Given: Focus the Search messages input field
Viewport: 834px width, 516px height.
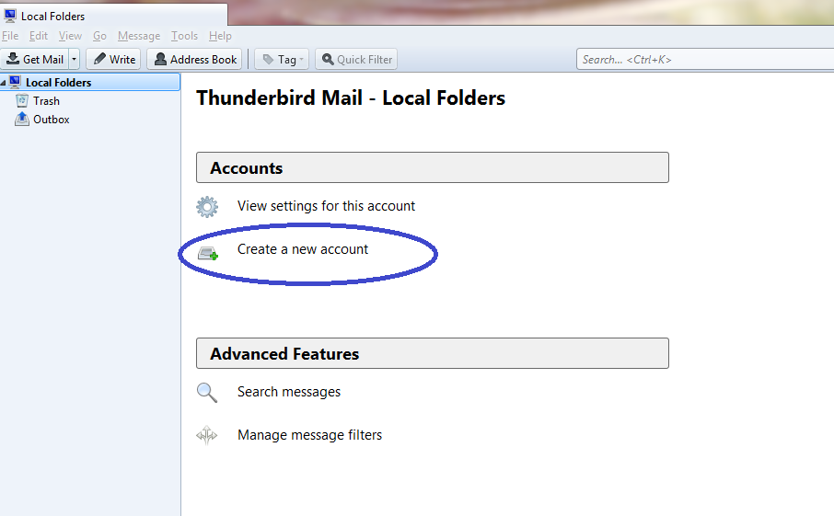Looking at the screenshot, I should (705, 59).
